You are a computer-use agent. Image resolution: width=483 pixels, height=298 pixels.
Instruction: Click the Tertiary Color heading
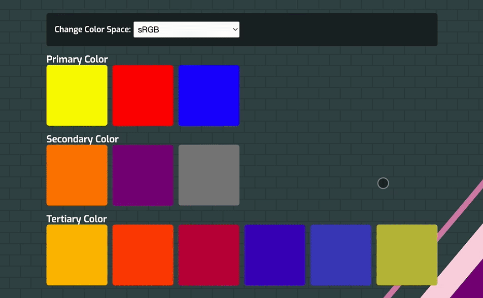(x=77, y=219)
